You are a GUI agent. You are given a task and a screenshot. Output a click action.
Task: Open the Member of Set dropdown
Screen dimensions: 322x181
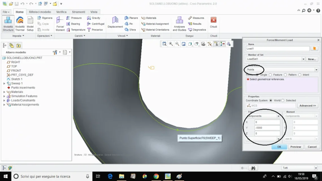(x=303, y=59)
